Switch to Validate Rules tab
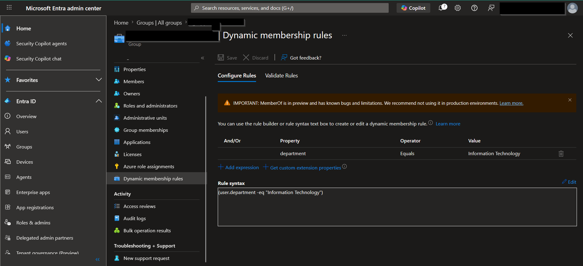Viewport: 583px width, 266px height. point(281,76)
